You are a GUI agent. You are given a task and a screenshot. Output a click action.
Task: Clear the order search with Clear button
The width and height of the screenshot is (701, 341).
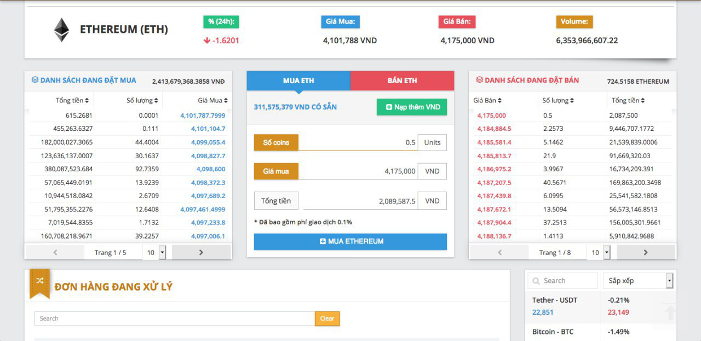point(327,319)
